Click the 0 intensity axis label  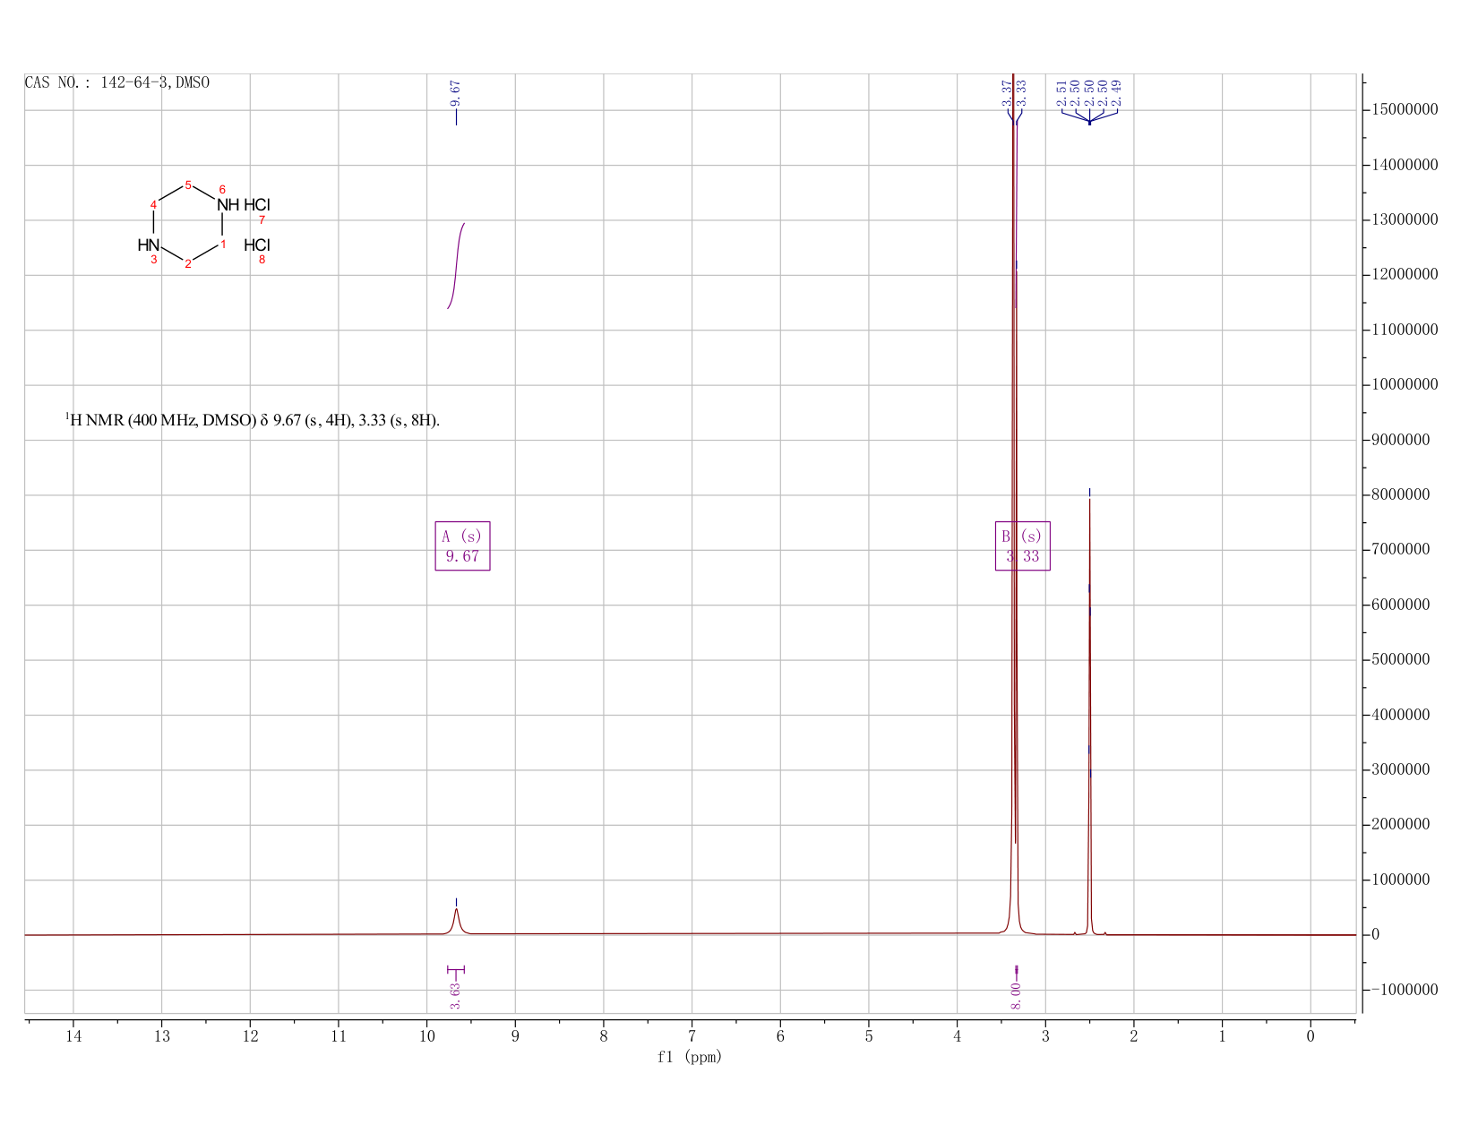click(1376, 935)
